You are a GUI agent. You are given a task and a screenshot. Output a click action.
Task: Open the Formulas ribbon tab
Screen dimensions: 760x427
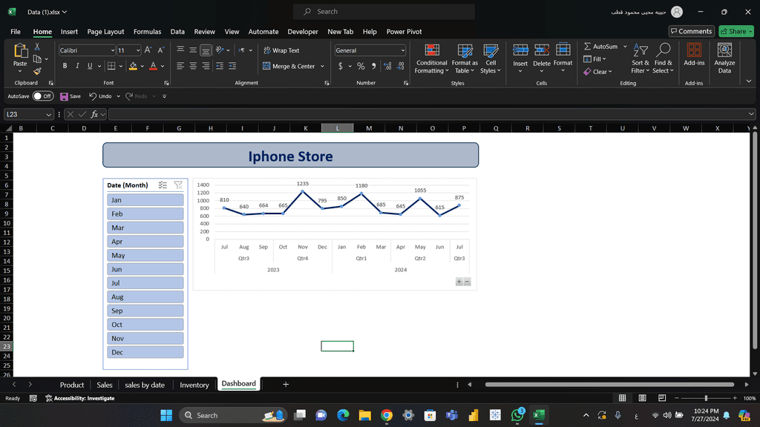148,31
